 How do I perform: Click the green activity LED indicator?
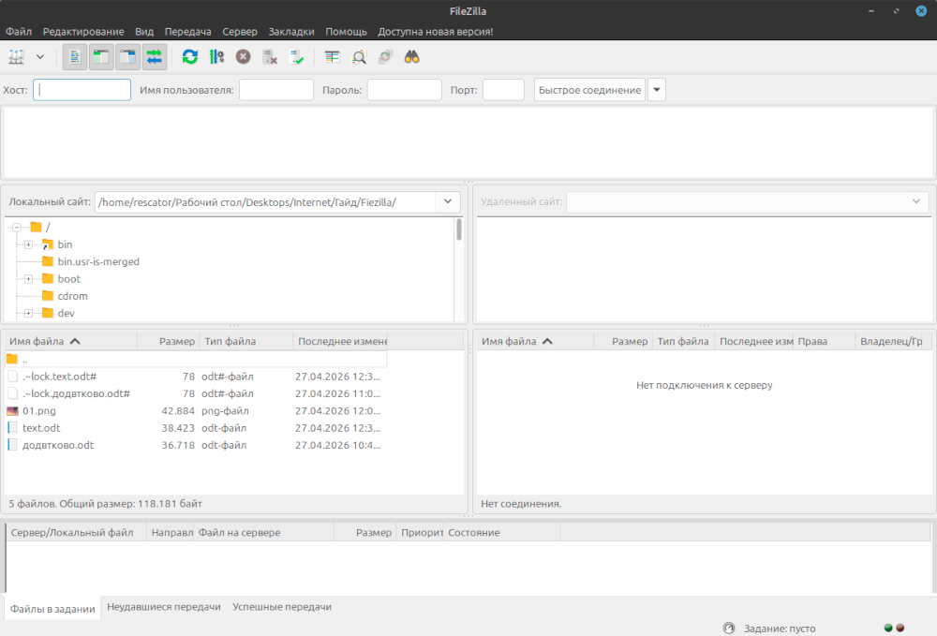click(x=888, y=628)
